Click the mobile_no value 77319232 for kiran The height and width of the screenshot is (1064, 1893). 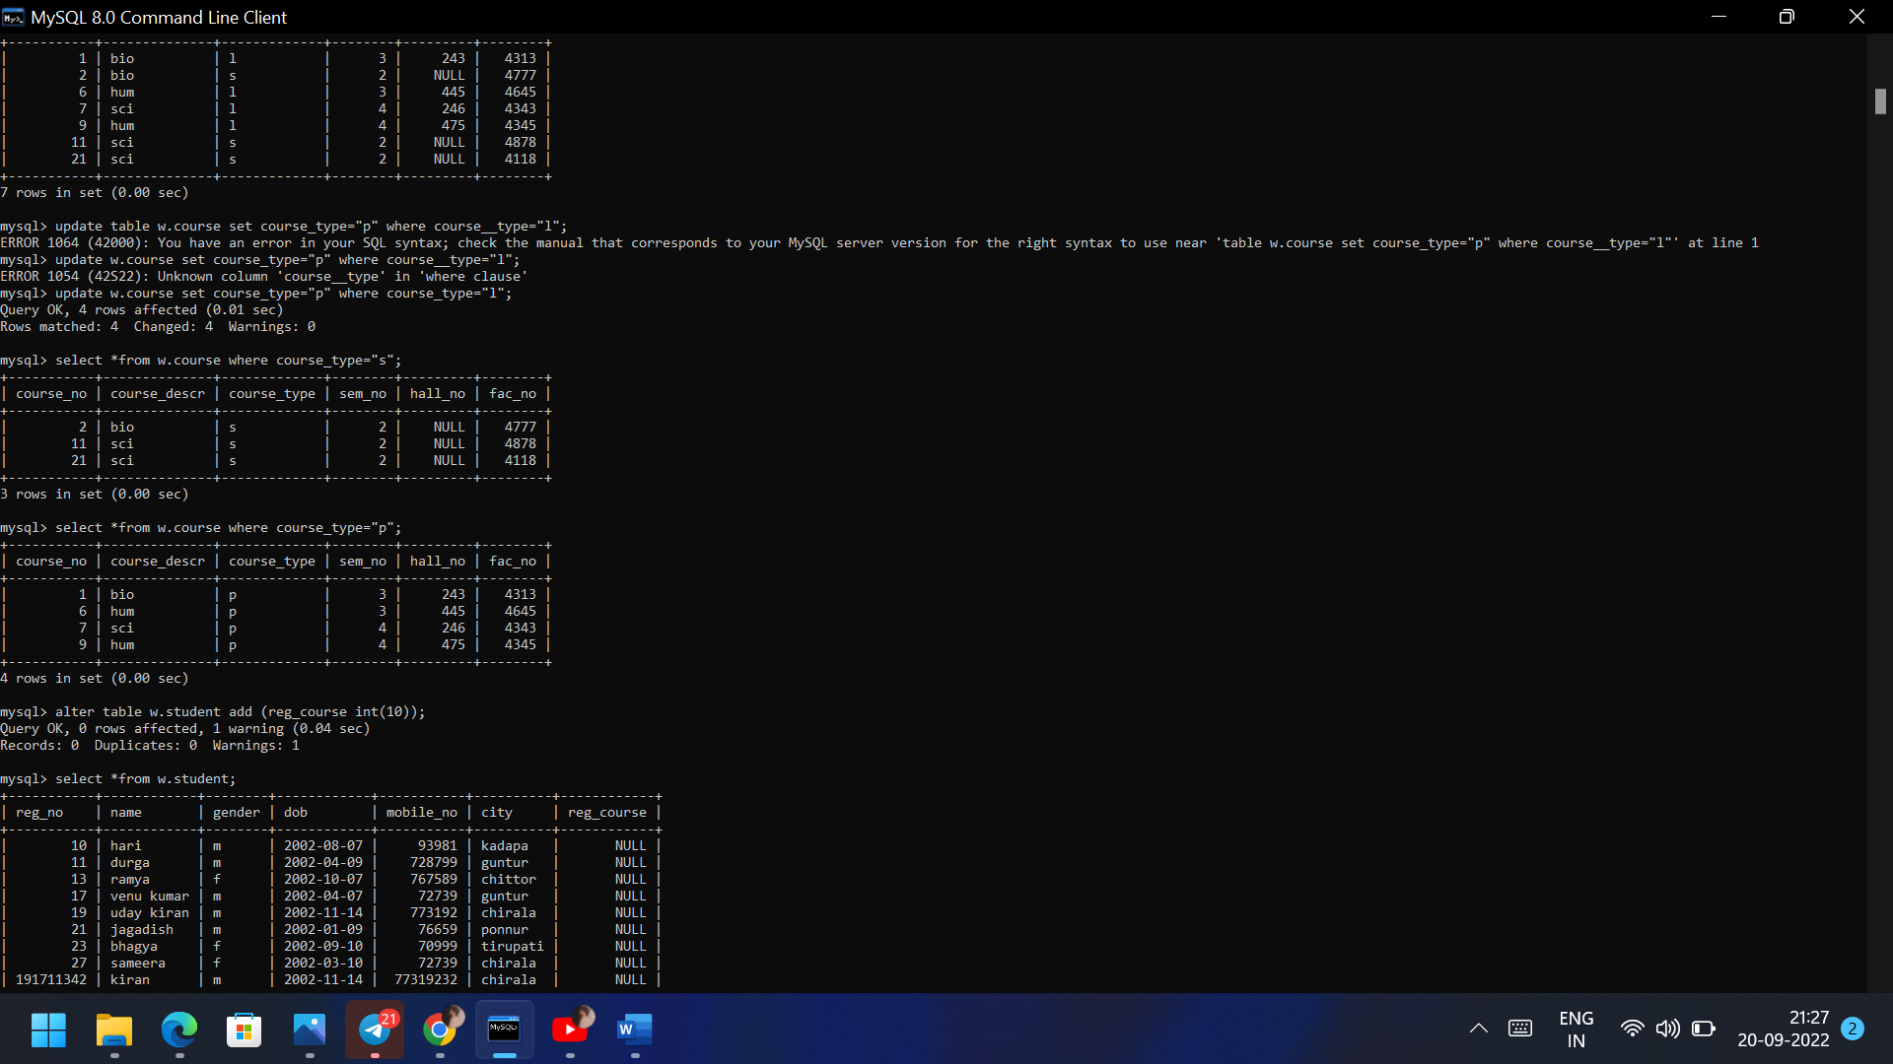426,980
